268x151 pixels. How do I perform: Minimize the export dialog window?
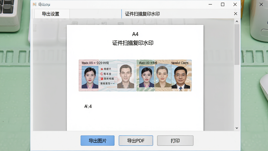210,4
